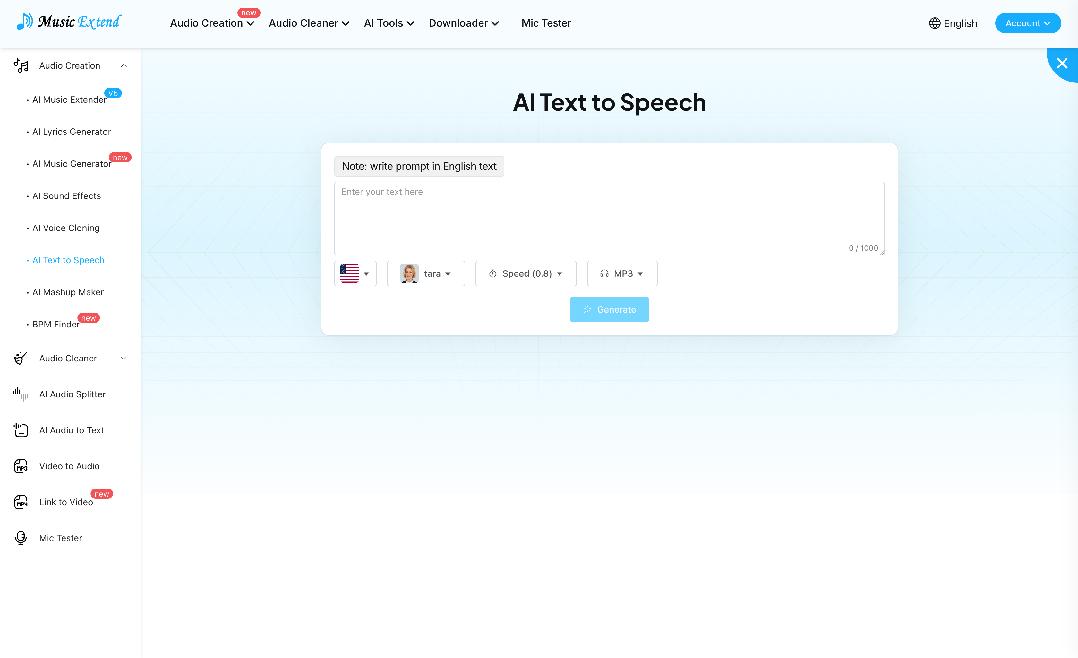The image size is (1078, 658).
Task: Open the MP3 format dropdown
Action: [622, 273]
